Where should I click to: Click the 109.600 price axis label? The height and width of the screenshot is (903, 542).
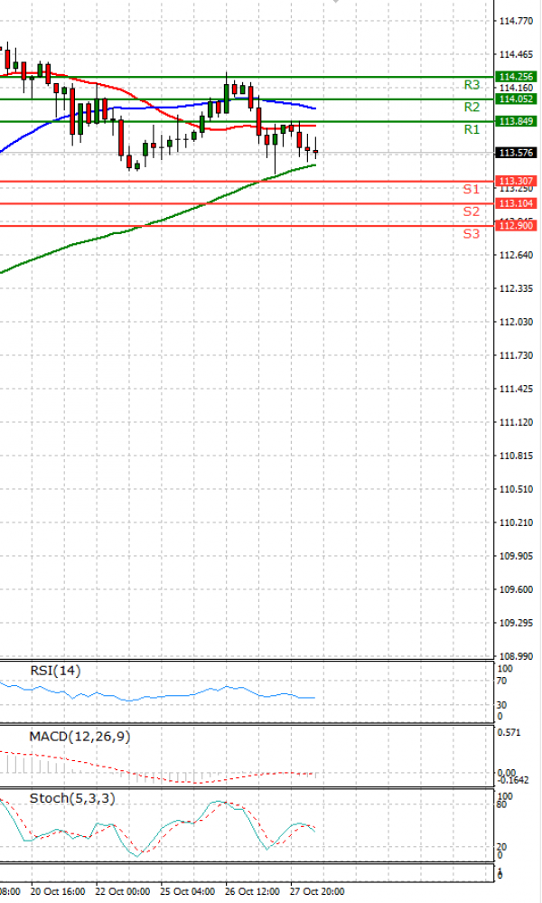516,589
